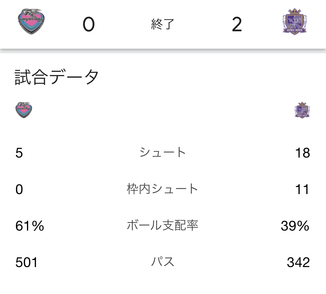326x294 pixels.
Task: Tap small purple crest above stats column
Action: click(302, 110)
